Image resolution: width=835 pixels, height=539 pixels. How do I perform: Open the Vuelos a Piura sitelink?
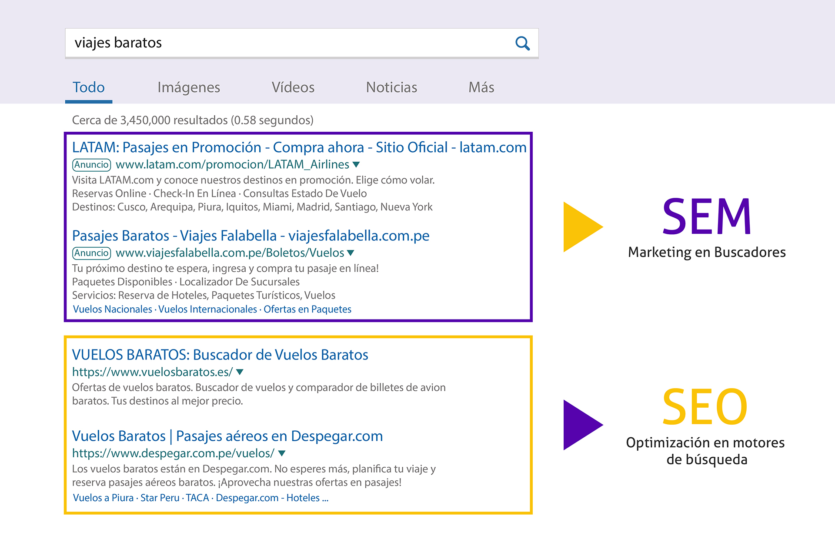click(x=103, y=498)
